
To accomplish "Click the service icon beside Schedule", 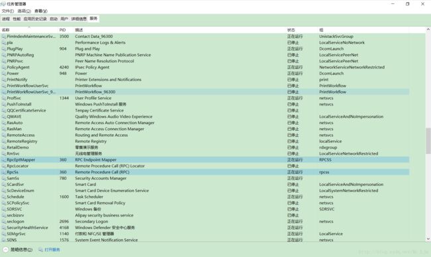I will point(3,197).
